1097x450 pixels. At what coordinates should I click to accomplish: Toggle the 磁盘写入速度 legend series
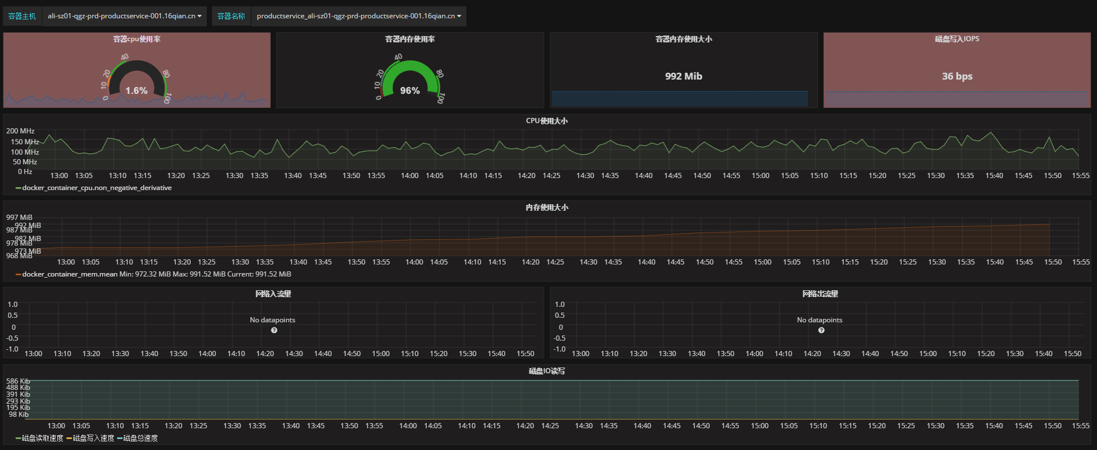coord(93,438)
